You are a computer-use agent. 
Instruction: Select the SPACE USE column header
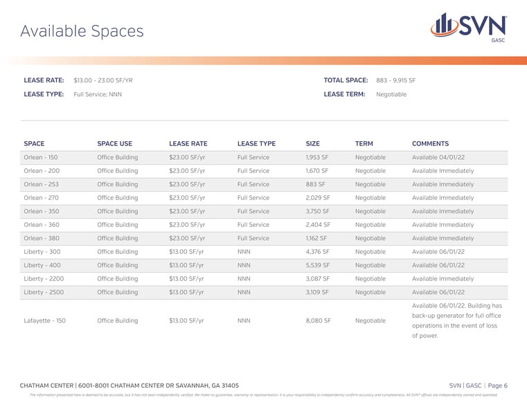114,144
